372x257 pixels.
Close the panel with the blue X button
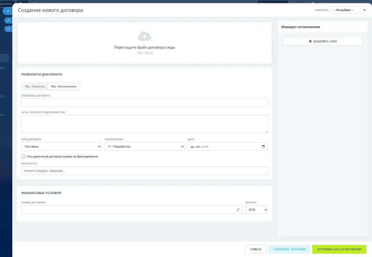pos(8,11)
